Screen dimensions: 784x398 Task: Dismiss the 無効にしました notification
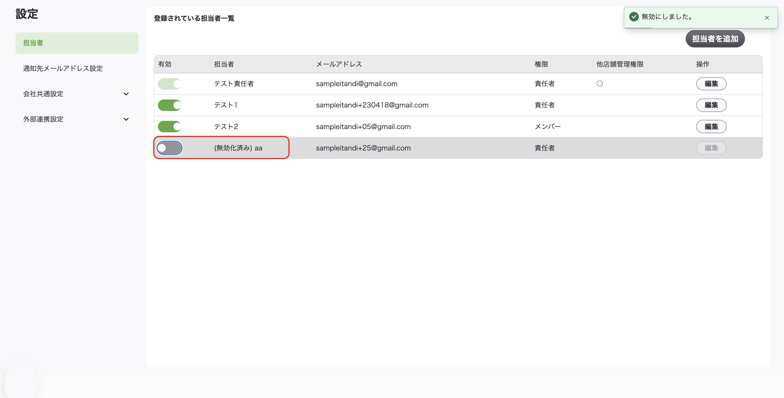[767, 18]
